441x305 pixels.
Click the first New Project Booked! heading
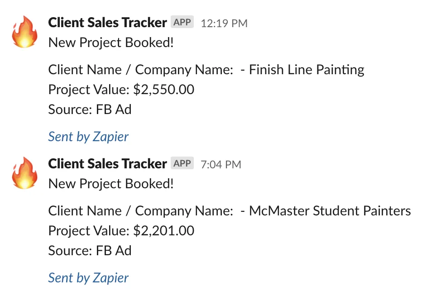click(111, 43)
